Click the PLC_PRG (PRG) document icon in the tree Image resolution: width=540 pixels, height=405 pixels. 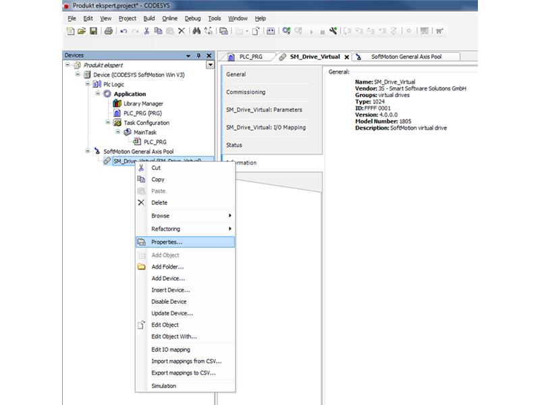117,113
